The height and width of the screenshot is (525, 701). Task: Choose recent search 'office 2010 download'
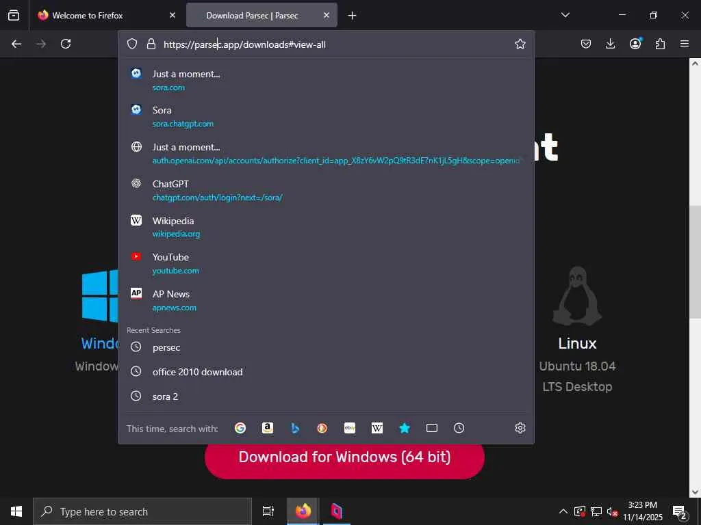click(326, 372)
